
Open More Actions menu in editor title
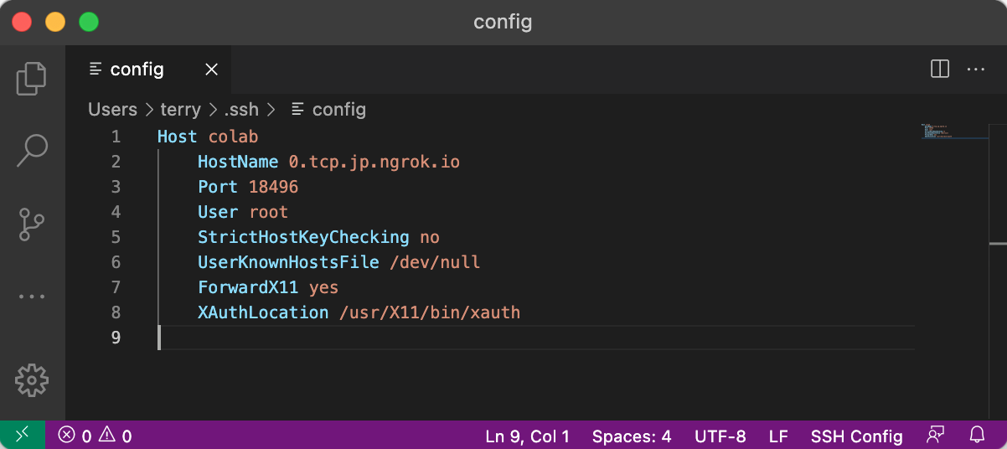click(x=976, y=70)
